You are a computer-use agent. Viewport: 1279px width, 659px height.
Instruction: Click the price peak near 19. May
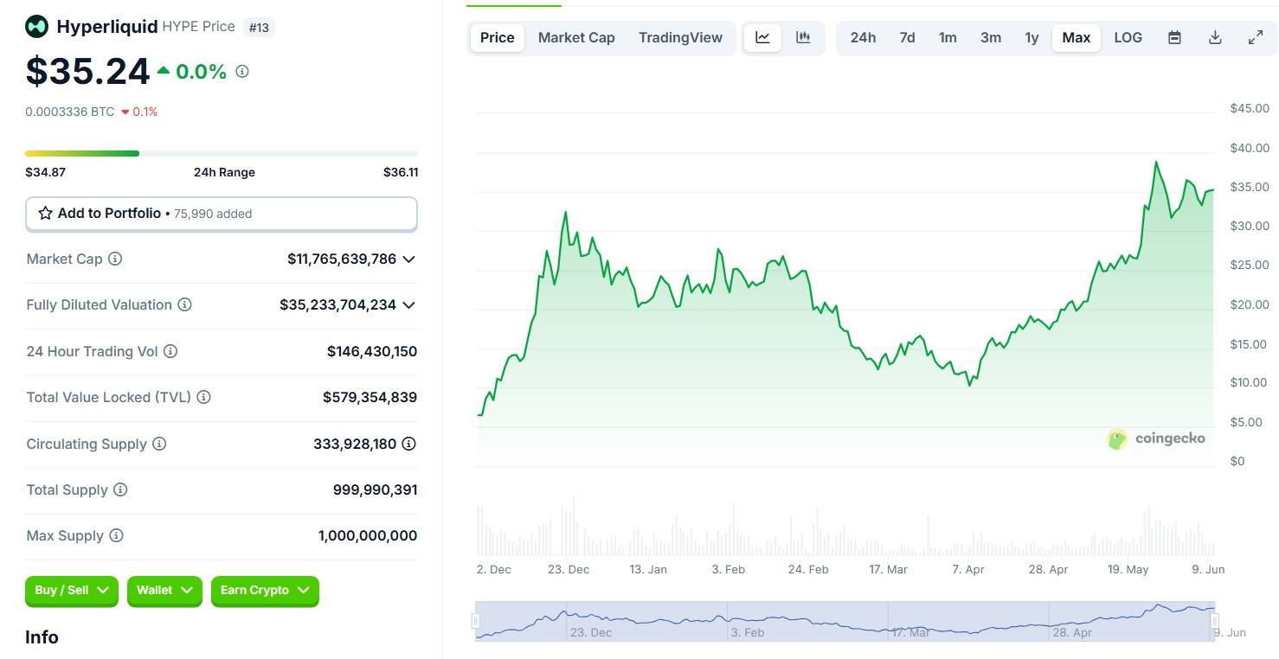(1155, 162)
